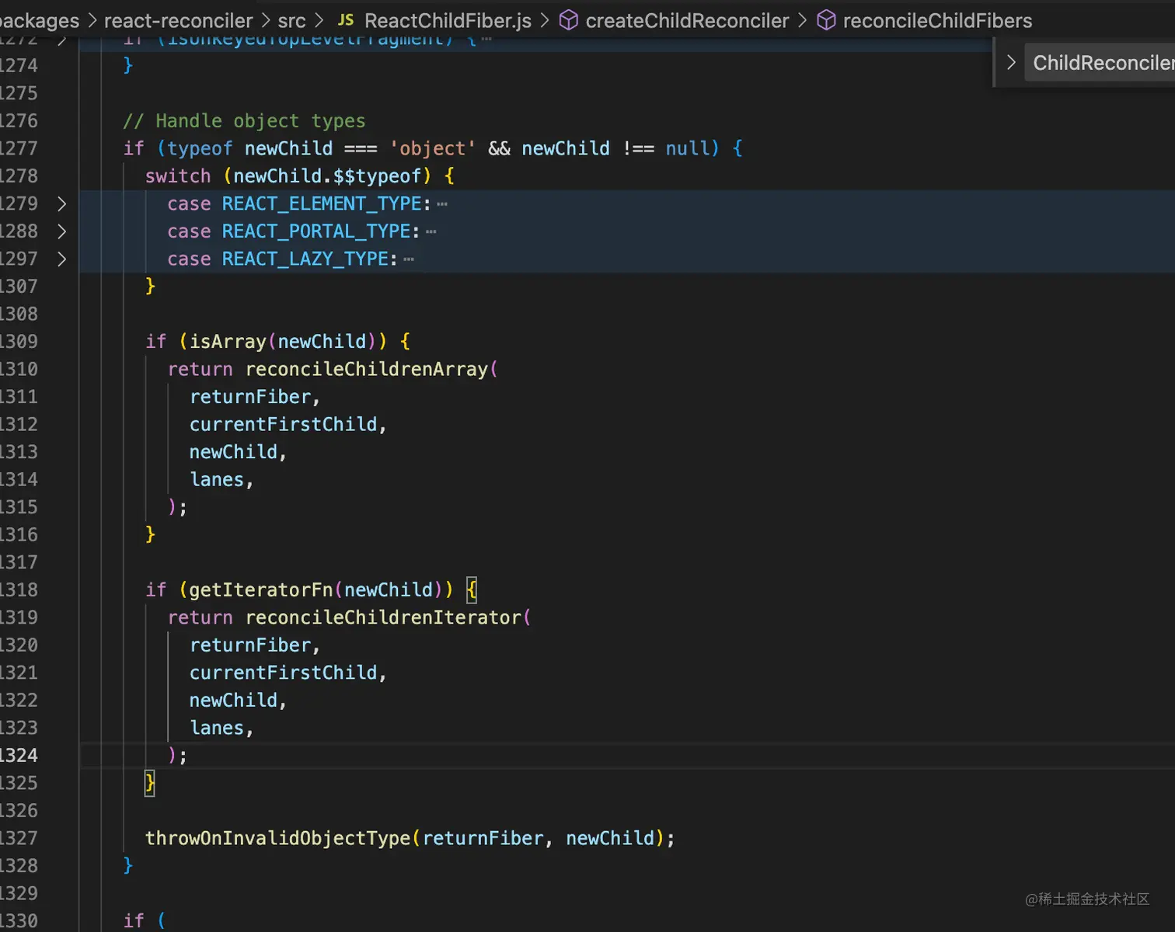
Task: Click reconcileChildFibers symbol cube icon
Action: [x=826, y=20]
